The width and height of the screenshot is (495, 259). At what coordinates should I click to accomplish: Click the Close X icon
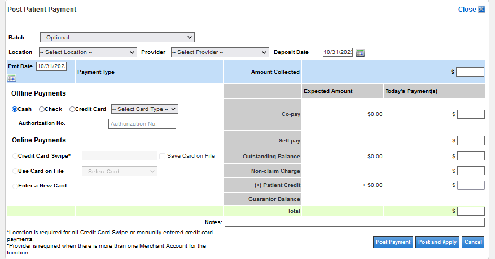coord(481,10)
